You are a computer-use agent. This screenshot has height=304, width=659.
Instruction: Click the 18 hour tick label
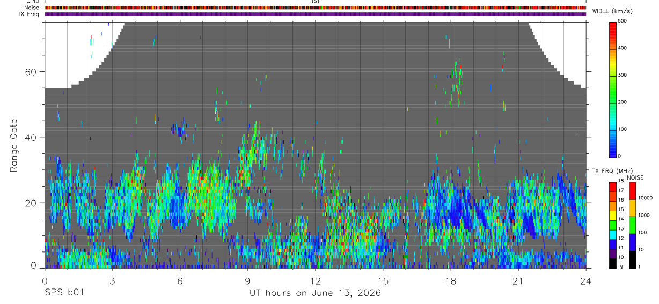(x=451, y=281)
